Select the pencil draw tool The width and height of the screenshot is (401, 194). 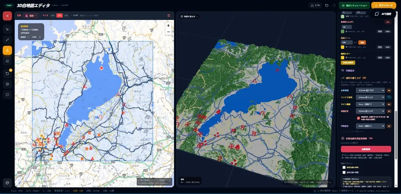pyautogui.click(x=7, y=40)
